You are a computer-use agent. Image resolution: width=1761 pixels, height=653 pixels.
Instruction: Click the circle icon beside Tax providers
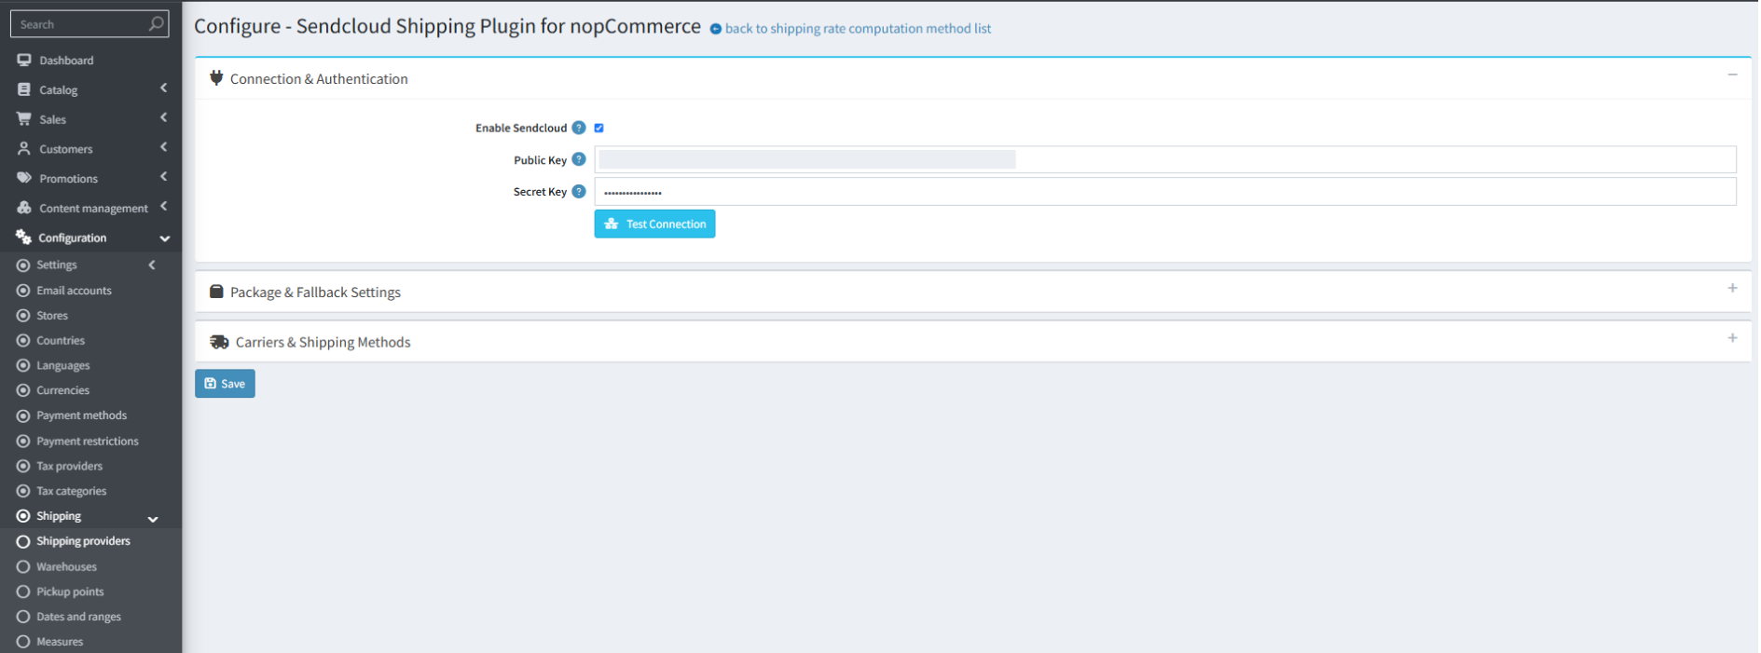point(23,466)
